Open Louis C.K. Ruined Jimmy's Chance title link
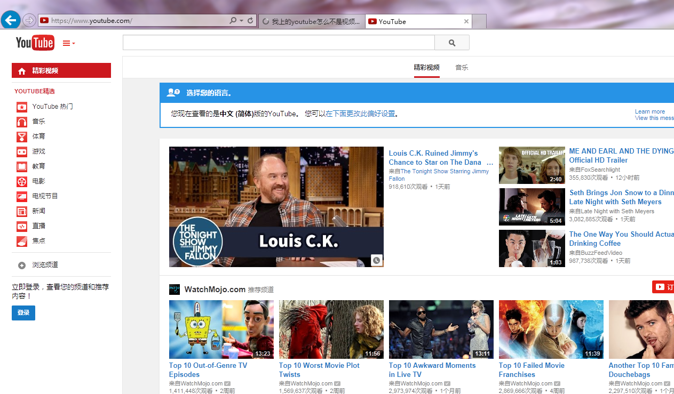 coord(440,158)
